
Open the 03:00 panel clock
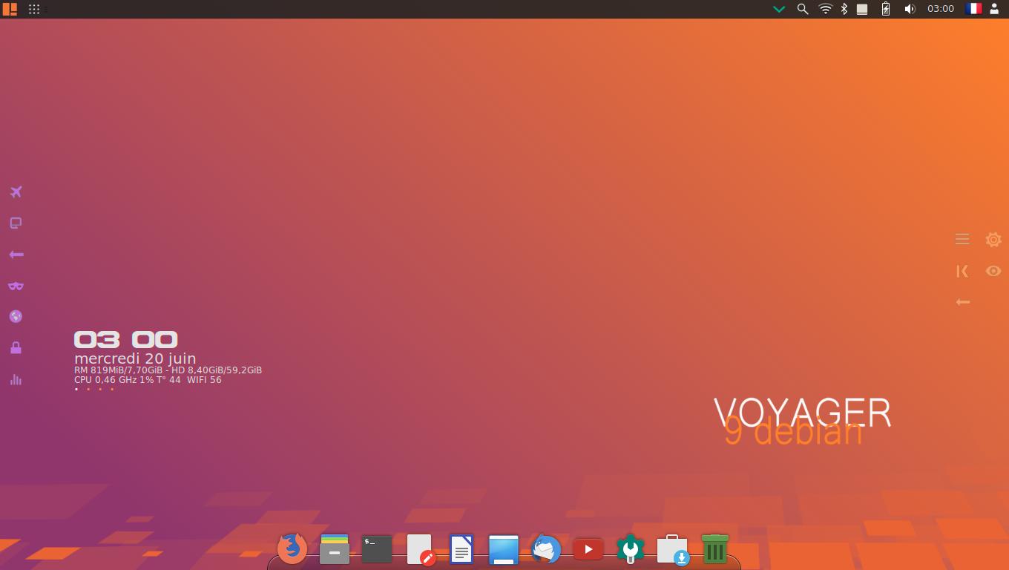pyautogui.click(x=941, y=9)
